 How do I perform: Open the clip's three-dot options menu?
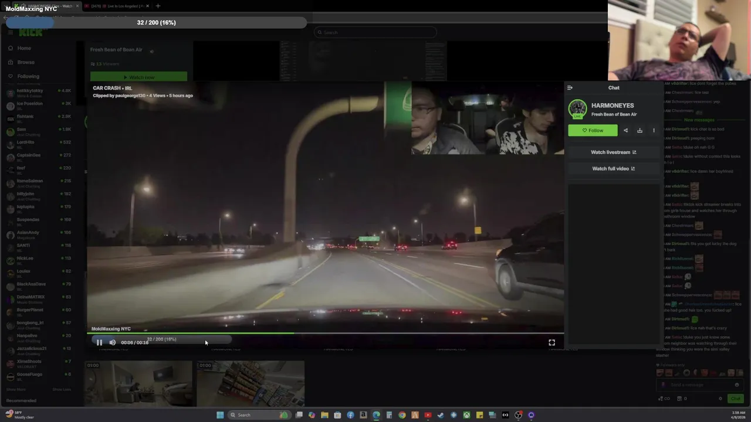click(654, 130)
